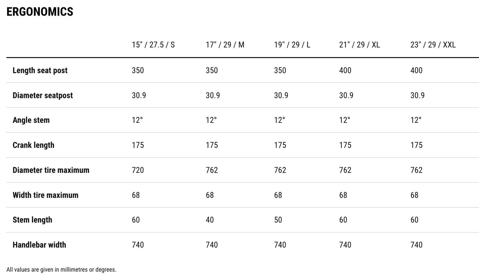Select the Diameter tire maximum row label
Screen dimensions: 479x279
tap(51, 170)
